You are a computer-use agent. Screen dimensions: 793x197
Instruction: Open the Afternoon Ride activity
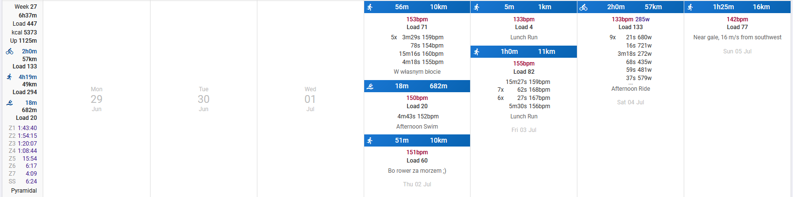coord(631,89)
